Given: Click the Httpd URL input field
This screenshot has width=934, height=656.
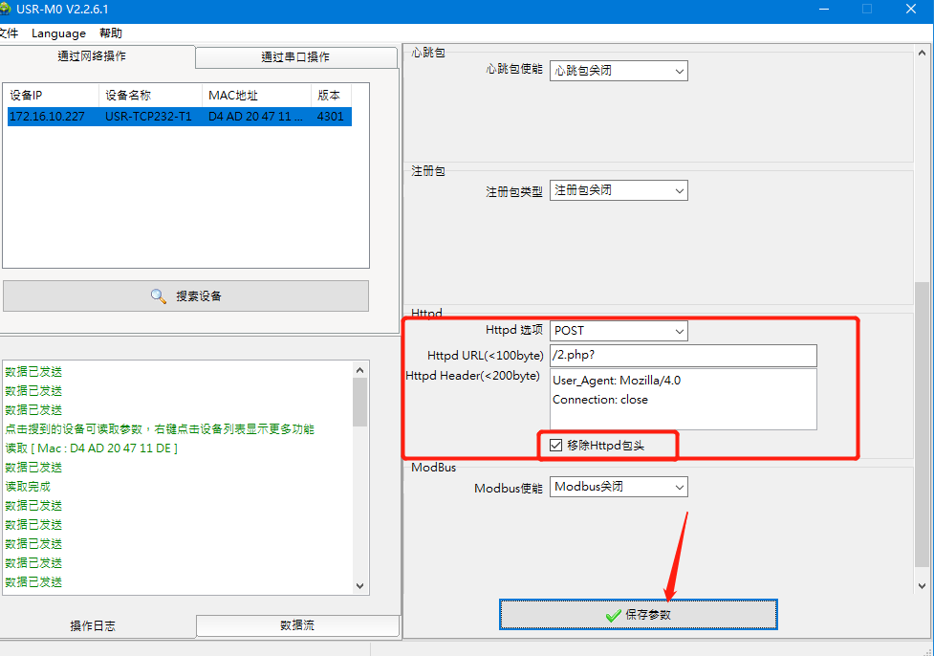Looking at the screenshot, I should tap(683, 356).
